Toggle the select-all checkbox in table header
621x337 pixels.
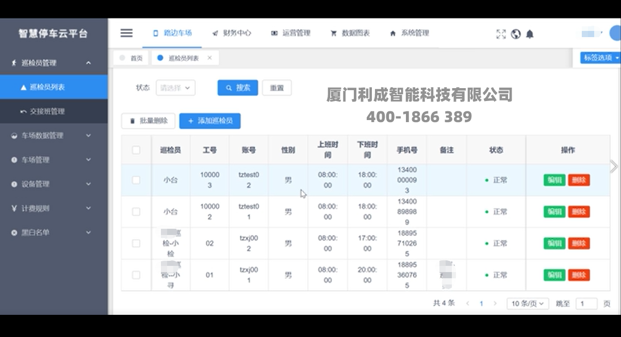click(x=136, y=150)
